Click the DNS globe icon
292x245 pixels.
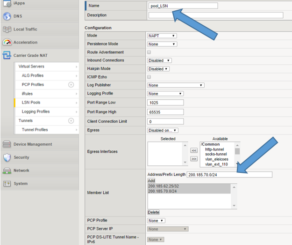coord(7,16)
